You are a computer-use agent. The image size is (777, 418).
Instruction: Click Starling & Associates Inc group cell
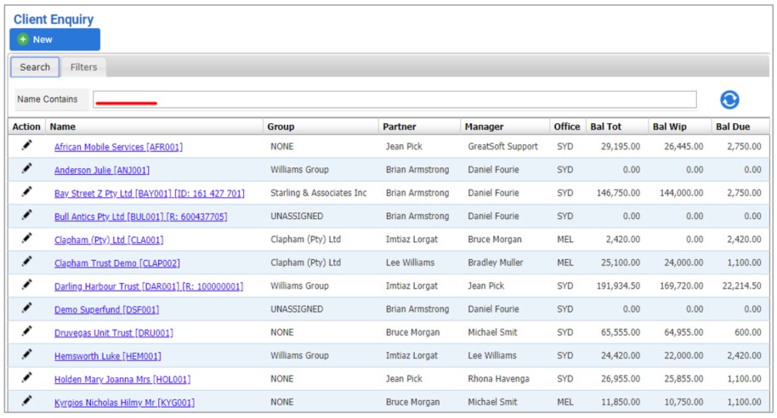[319, 193]
